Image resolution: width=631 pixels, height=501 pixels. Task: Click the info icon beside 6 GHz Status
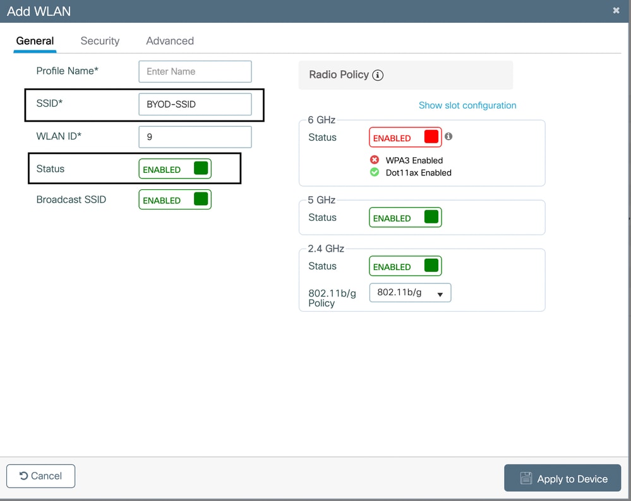click(x=449, y=136)
